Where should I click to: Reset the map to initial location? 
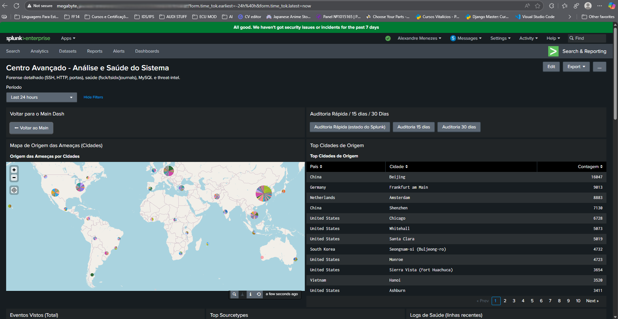(x=14, y=190)
